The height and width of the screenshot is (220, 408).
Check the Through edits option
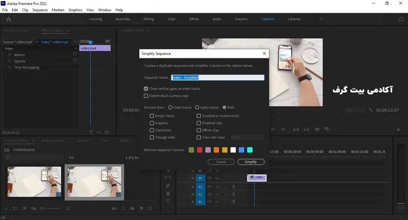152,137
